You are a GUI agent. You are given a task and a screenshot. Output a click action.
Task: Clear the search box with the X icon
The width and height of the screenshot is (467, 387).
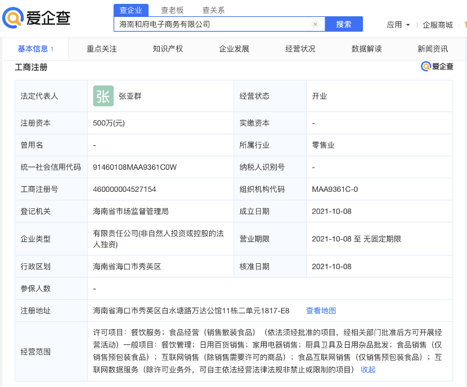[315, 24]
